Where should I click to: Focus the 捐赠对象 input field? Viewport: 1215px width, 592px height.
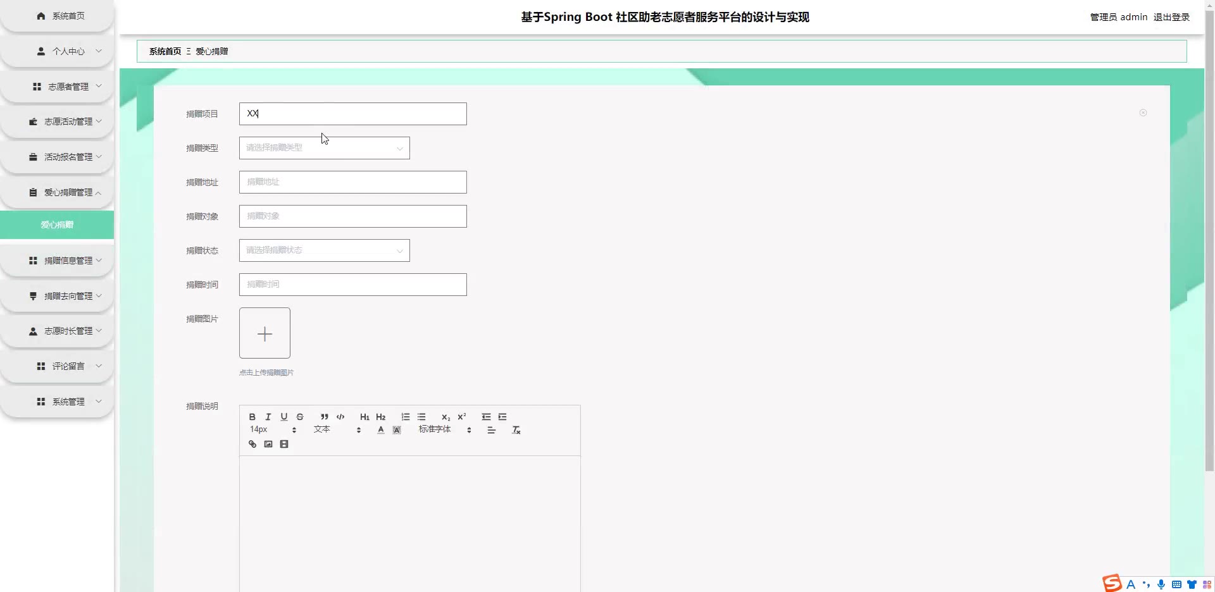[353, 216]
